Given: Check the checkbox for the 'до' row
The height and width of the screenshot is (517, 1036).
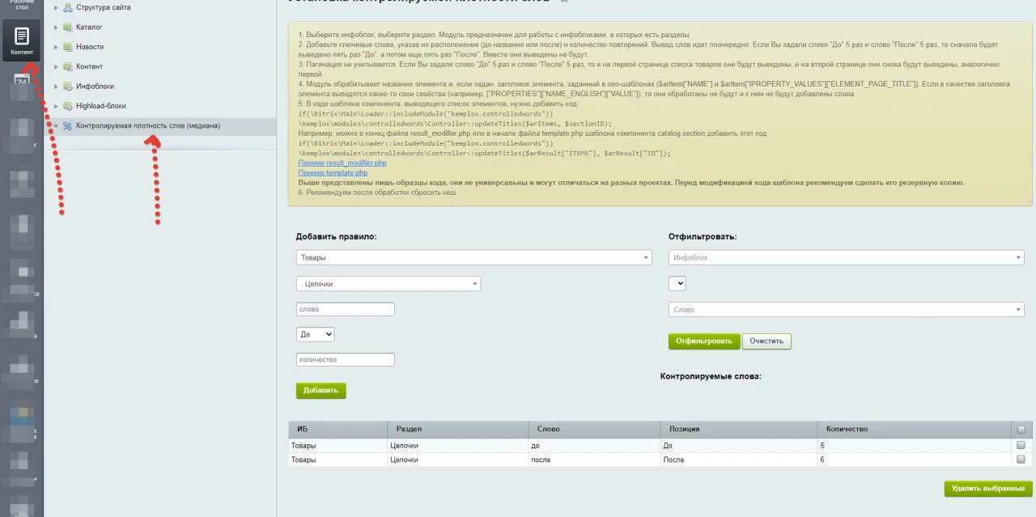Looking at the screenshot, I should (1021, 445).
